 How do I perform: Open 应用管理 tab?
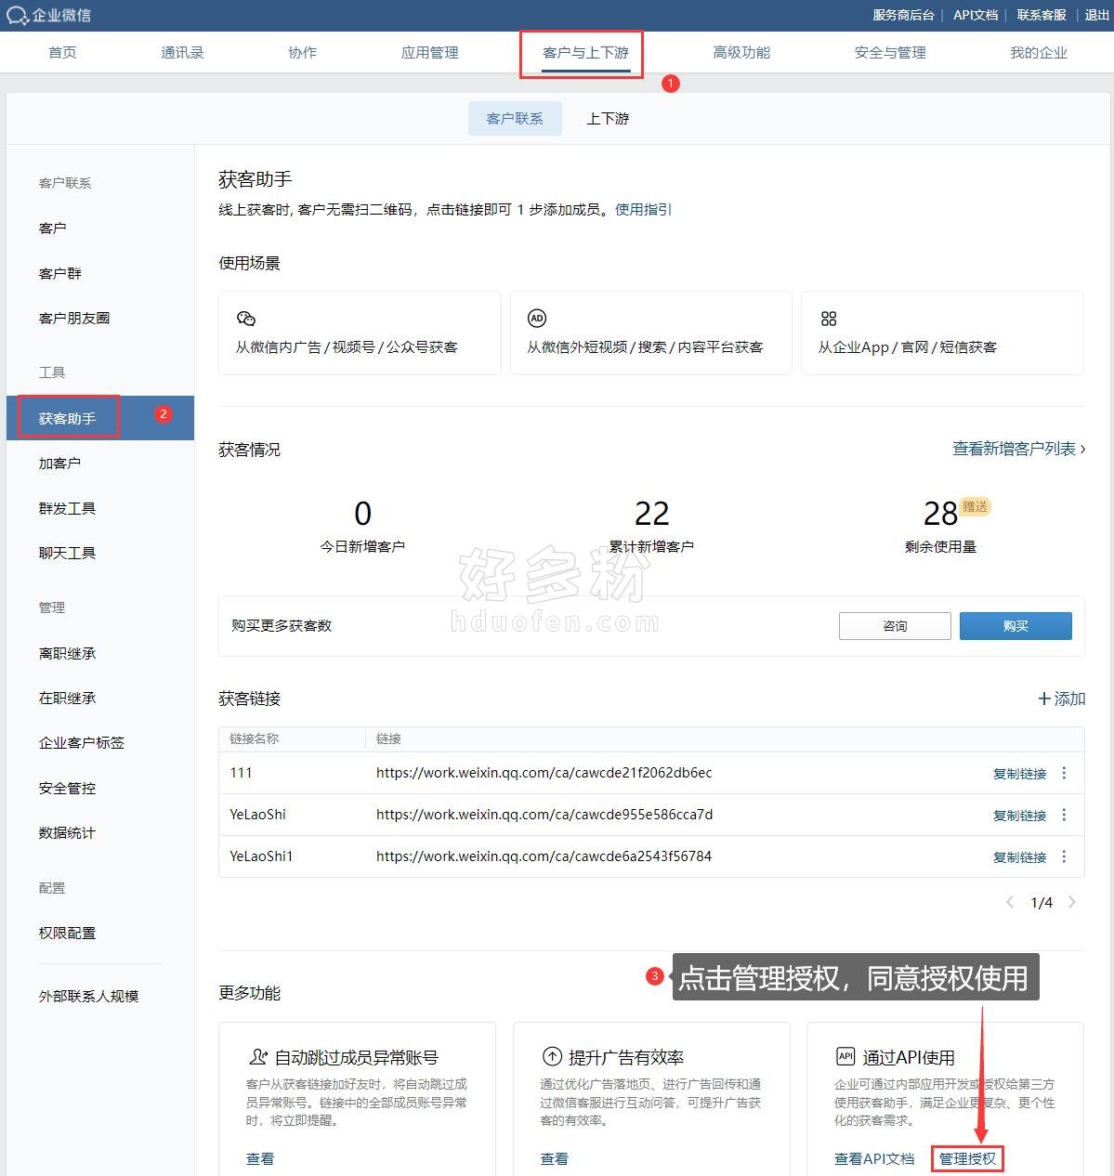pyautogui.click(x=430, y=53)
